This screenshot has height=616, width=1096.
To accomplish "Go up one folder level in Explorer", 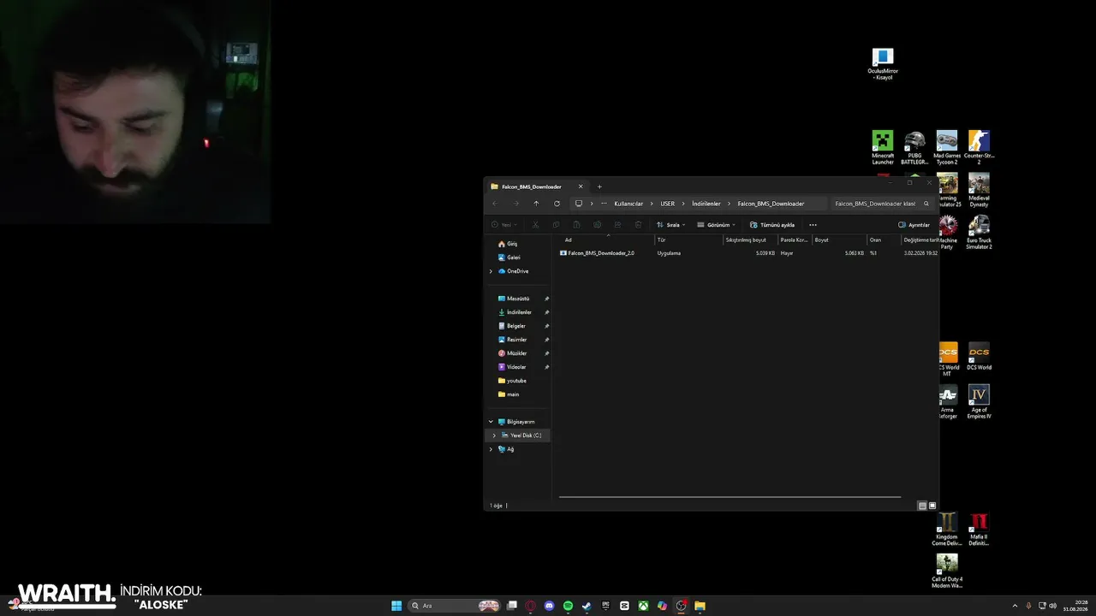I will coord(536,204).
